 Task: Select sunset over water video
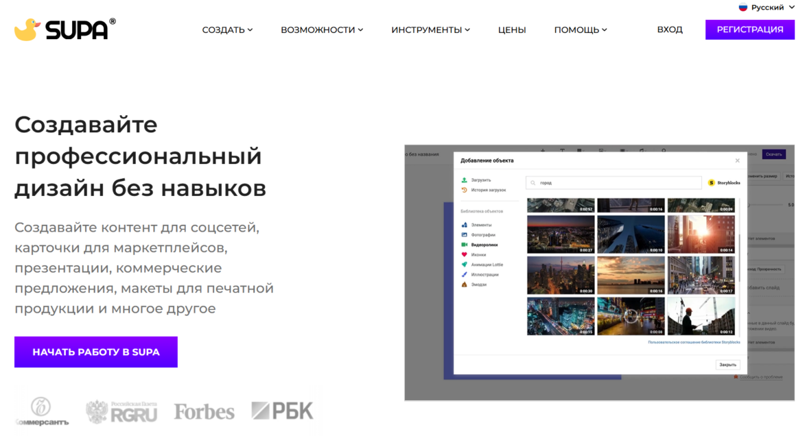point(631,275)
